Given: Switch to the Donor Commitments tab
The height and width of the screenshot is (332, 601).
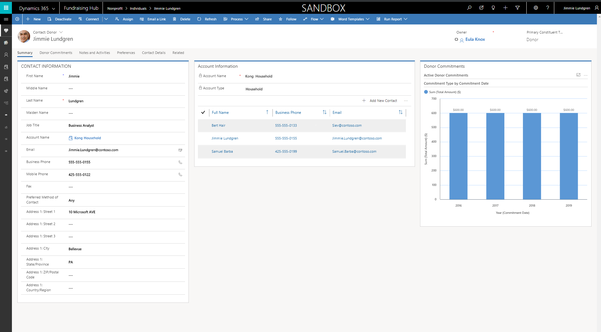Looking at the screenshot, I should [56, 53].
